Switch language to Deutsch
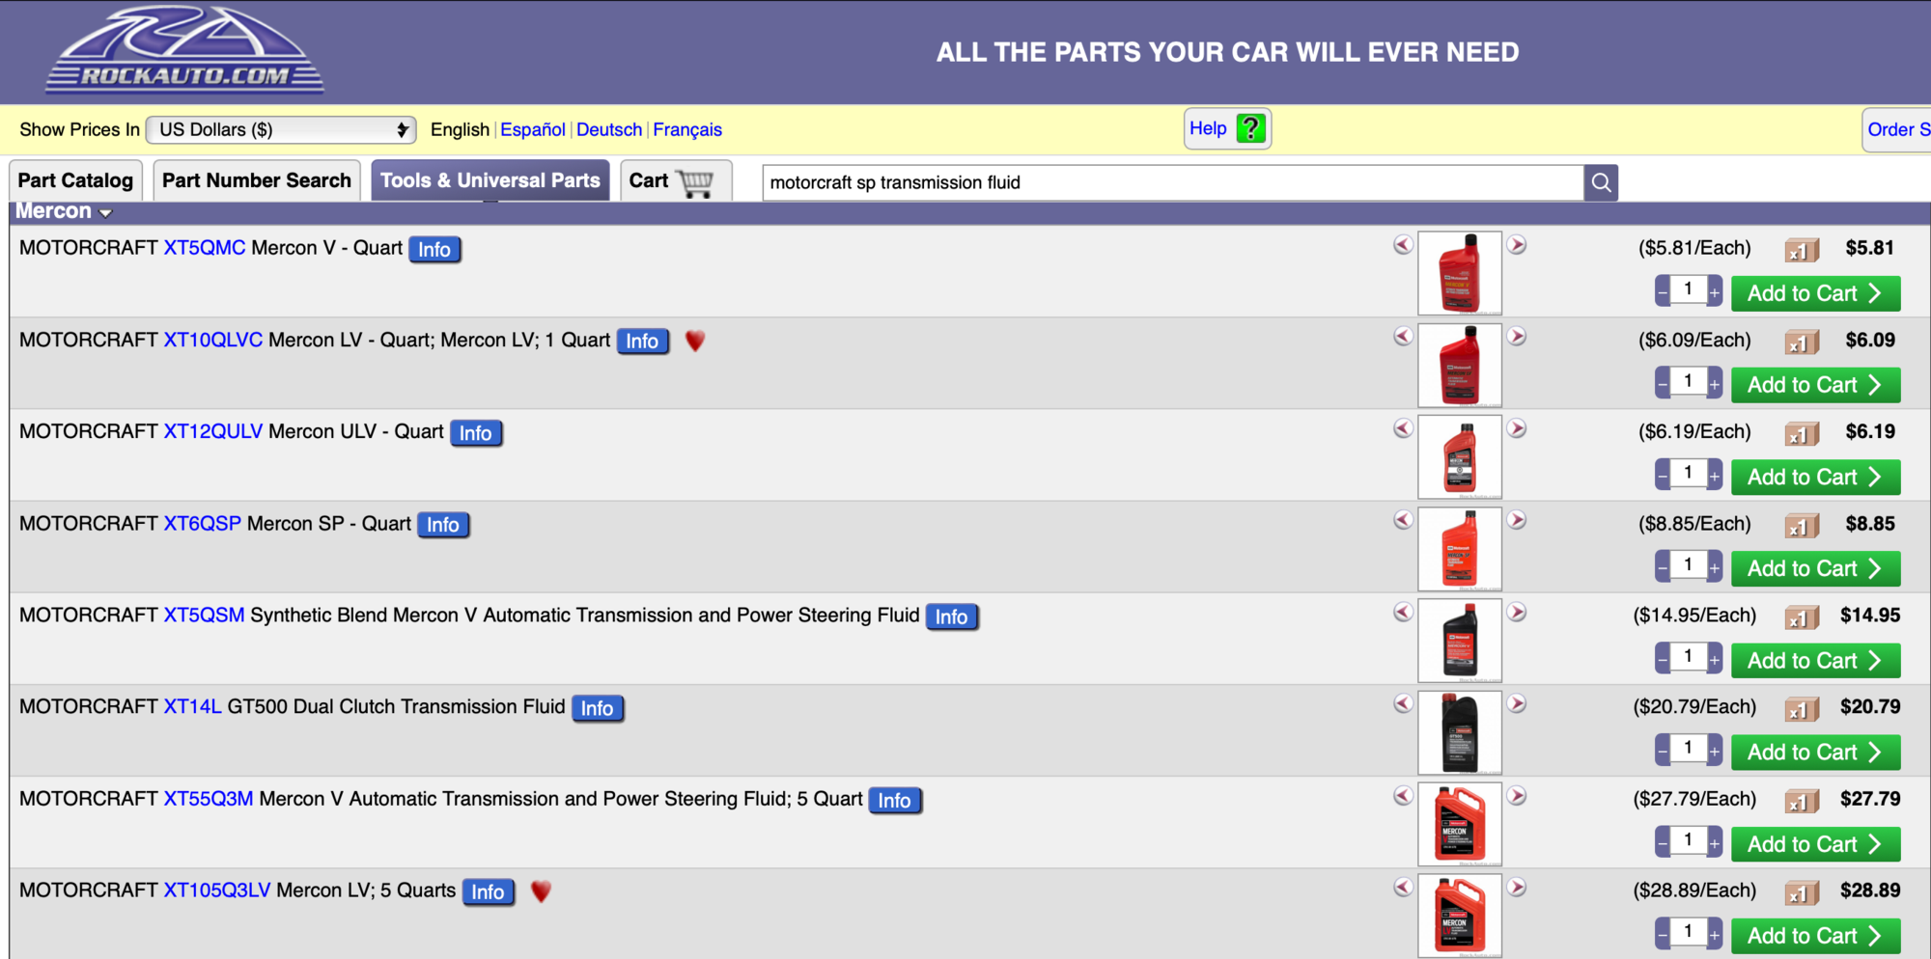This screenshot has height=959, width=1931. pyautogui.click(x=609, y=129)
